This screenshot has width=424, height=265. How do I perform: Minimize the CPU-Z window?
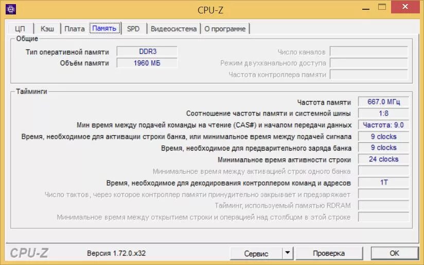(x=365, y=8)
